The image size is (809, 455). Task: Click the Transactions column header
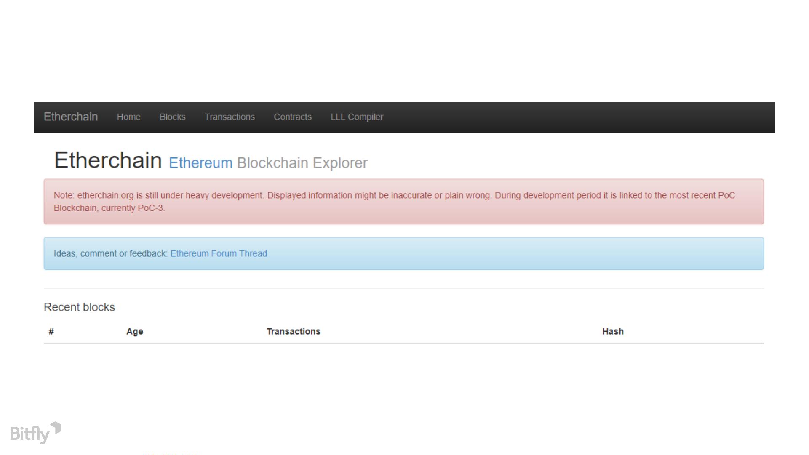coord(294,331)
